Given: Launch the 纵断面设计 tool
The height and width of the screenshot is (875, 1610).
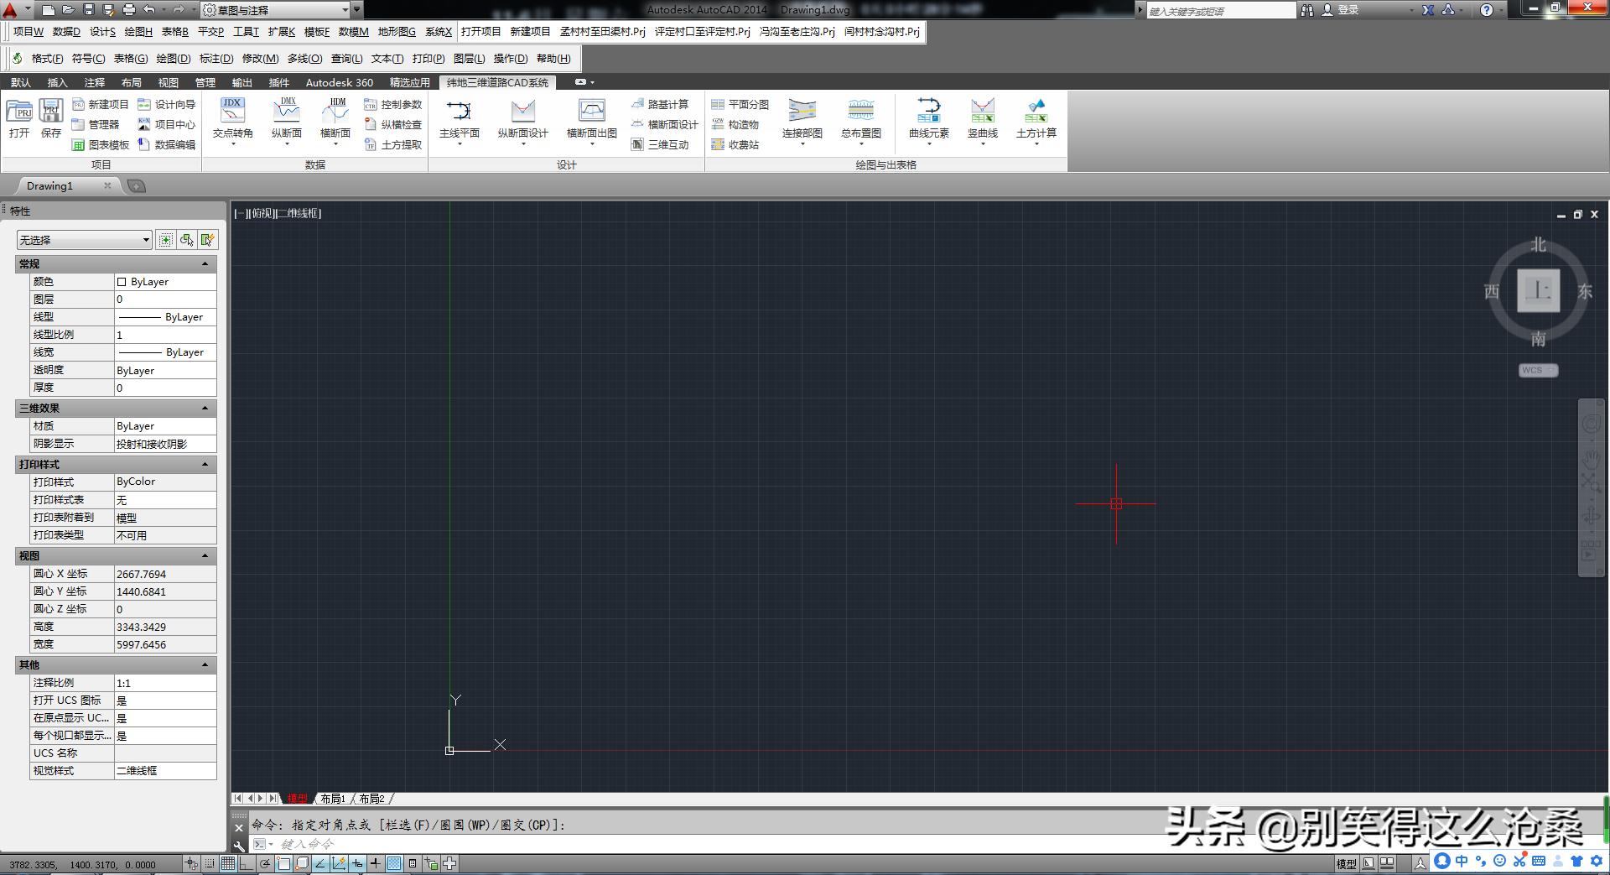Looking at the screenshot, I should [x=523, y=122].
